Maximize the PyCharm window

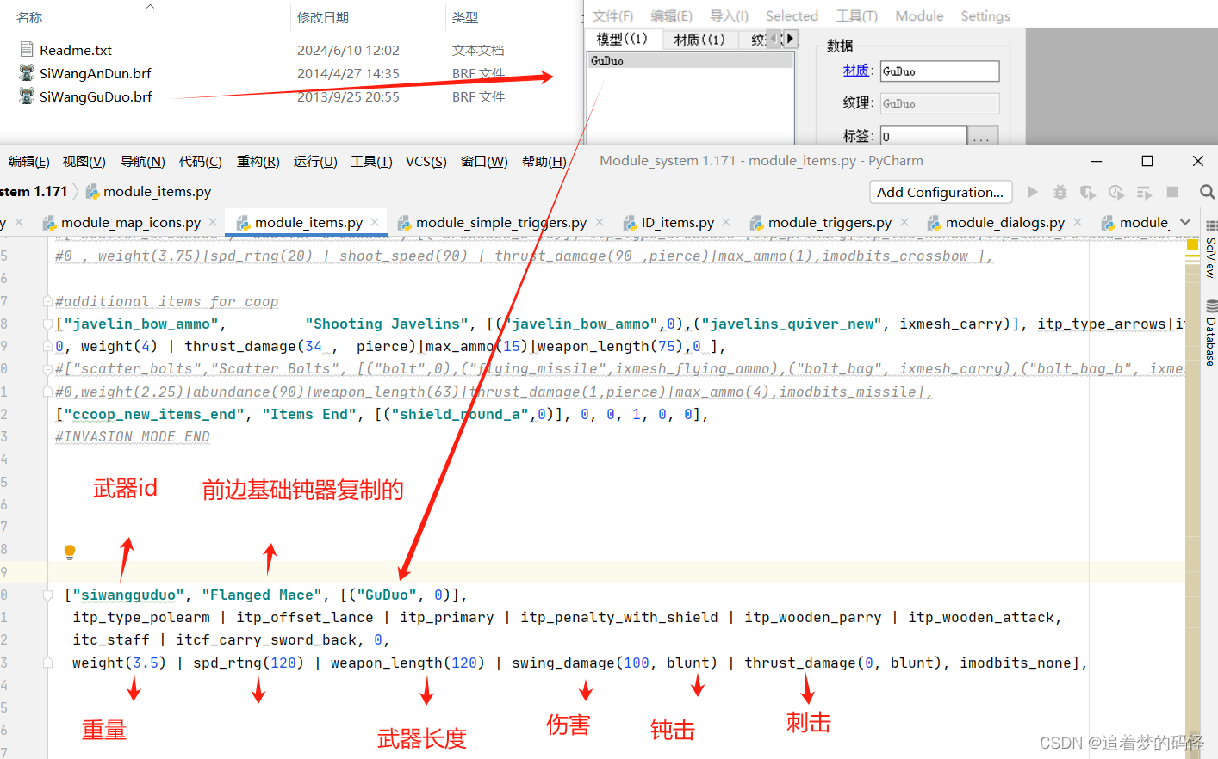[1147, 161]
